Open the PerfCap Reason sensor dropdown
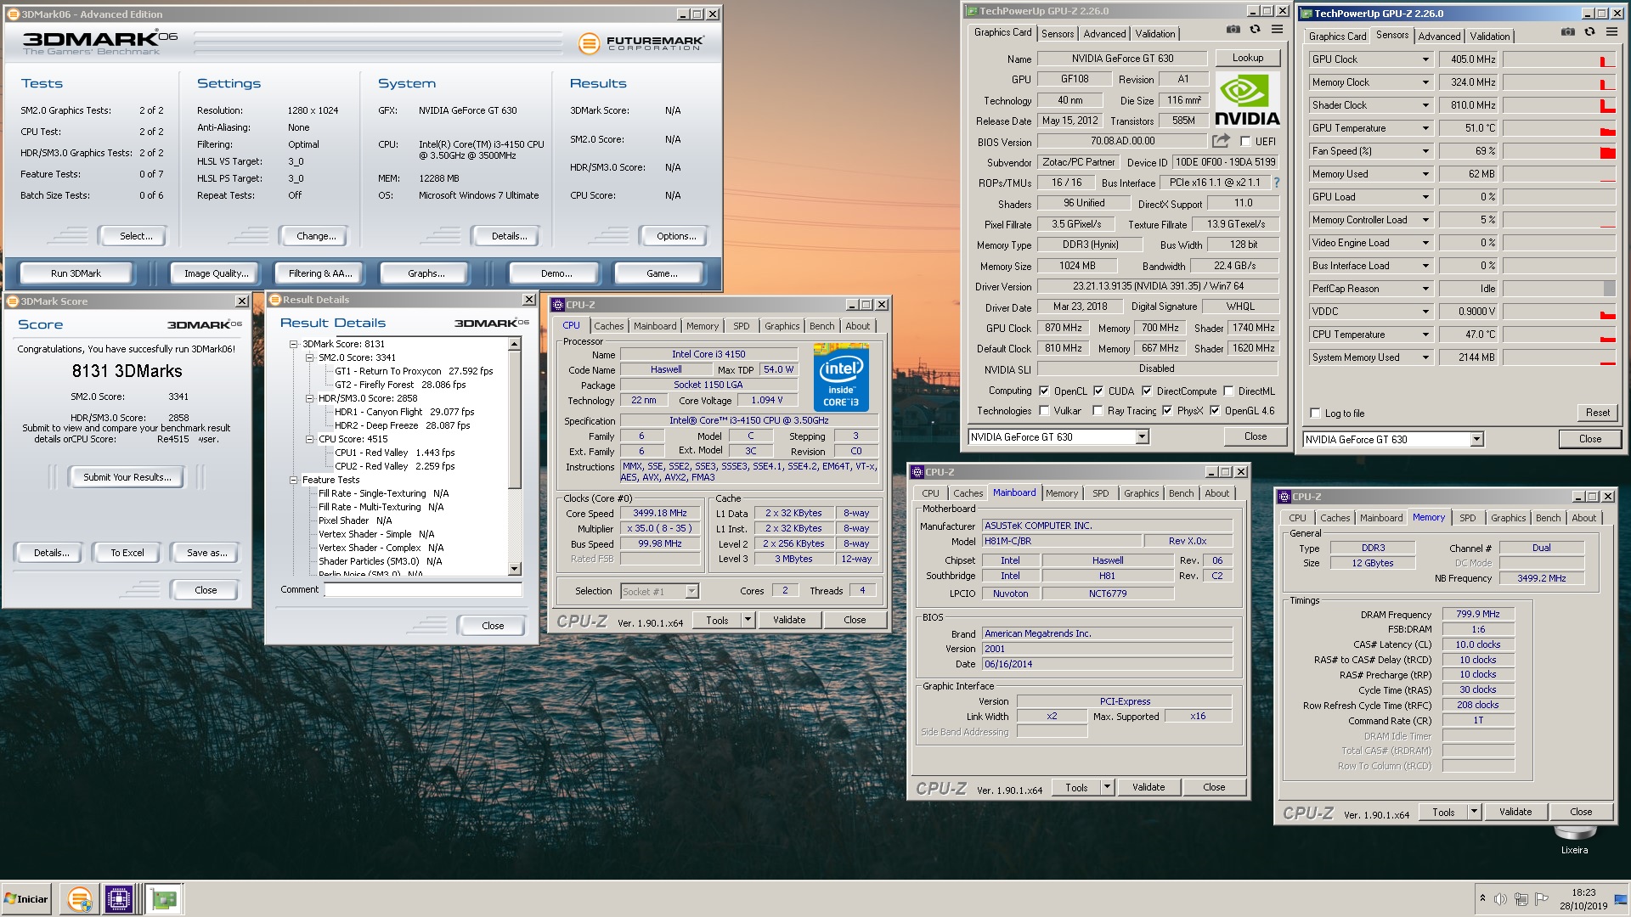This screenshot has width=1631, height=917. (x=1425, y=289)
